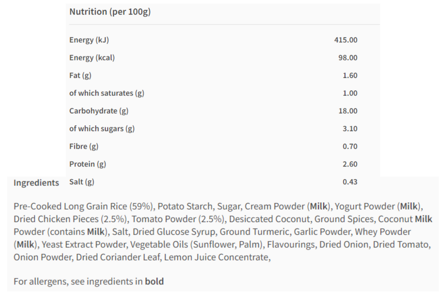442x294 pixels.
Task: Click the 1.60 fat value
Action: tap(350, 75)
